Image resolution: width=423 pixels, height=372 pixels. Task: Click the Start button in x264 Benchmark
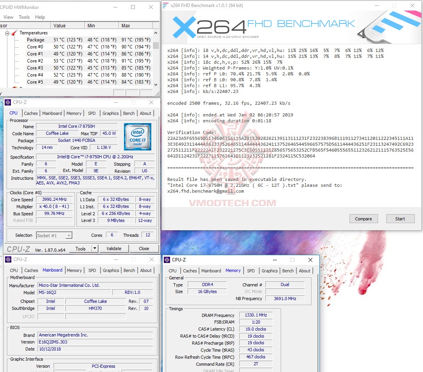(400, 219)
